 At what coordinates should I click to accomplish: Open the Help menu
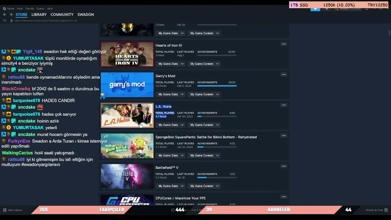click(x=50, y=9)
